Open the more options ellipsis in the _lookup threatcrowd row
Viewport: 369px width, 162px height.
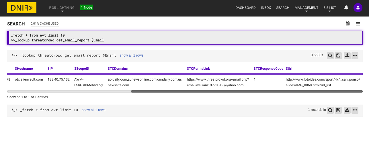point(355,56)
